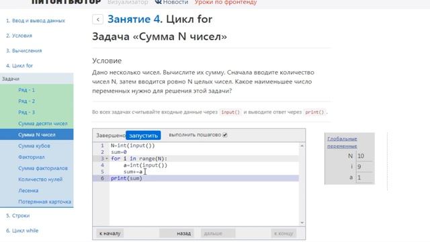
Task: Click the VK icon next to Новости
Action: pyautogui.click(x=159, y=2)
